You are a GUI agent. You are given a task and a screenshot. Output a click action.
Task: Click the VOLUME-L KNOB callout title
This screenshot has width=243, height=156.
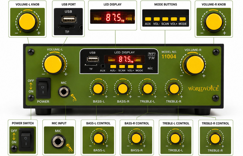[x=27, y=4]
